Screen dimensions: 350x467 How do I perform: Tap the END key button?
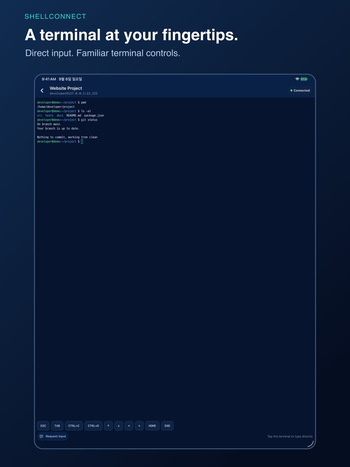(167, 426)
